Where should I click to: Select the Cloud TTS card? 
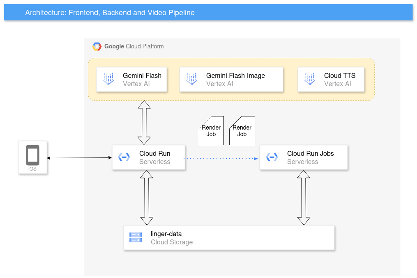(331, 80)
